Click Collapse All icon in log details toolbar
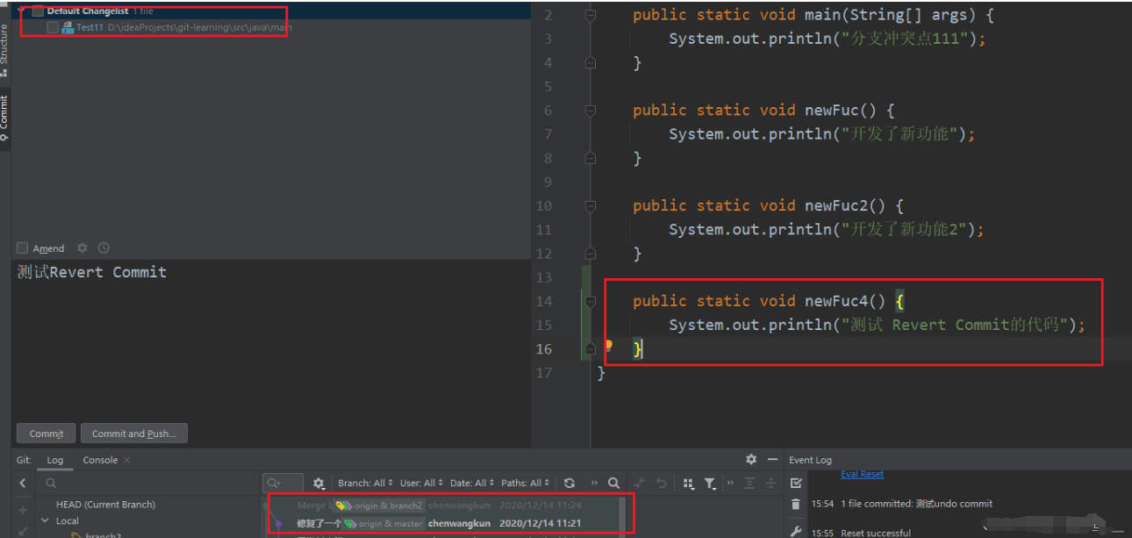Screen dimensions: 1132x538 click(x=770, y=483)
